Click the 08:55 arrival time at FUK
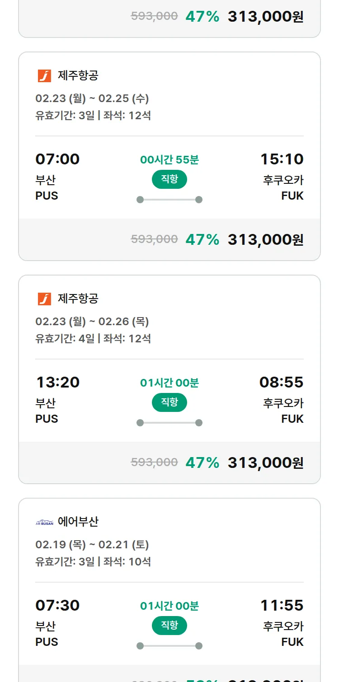Screen dimensions: 339x682 (x=281, y=382)
